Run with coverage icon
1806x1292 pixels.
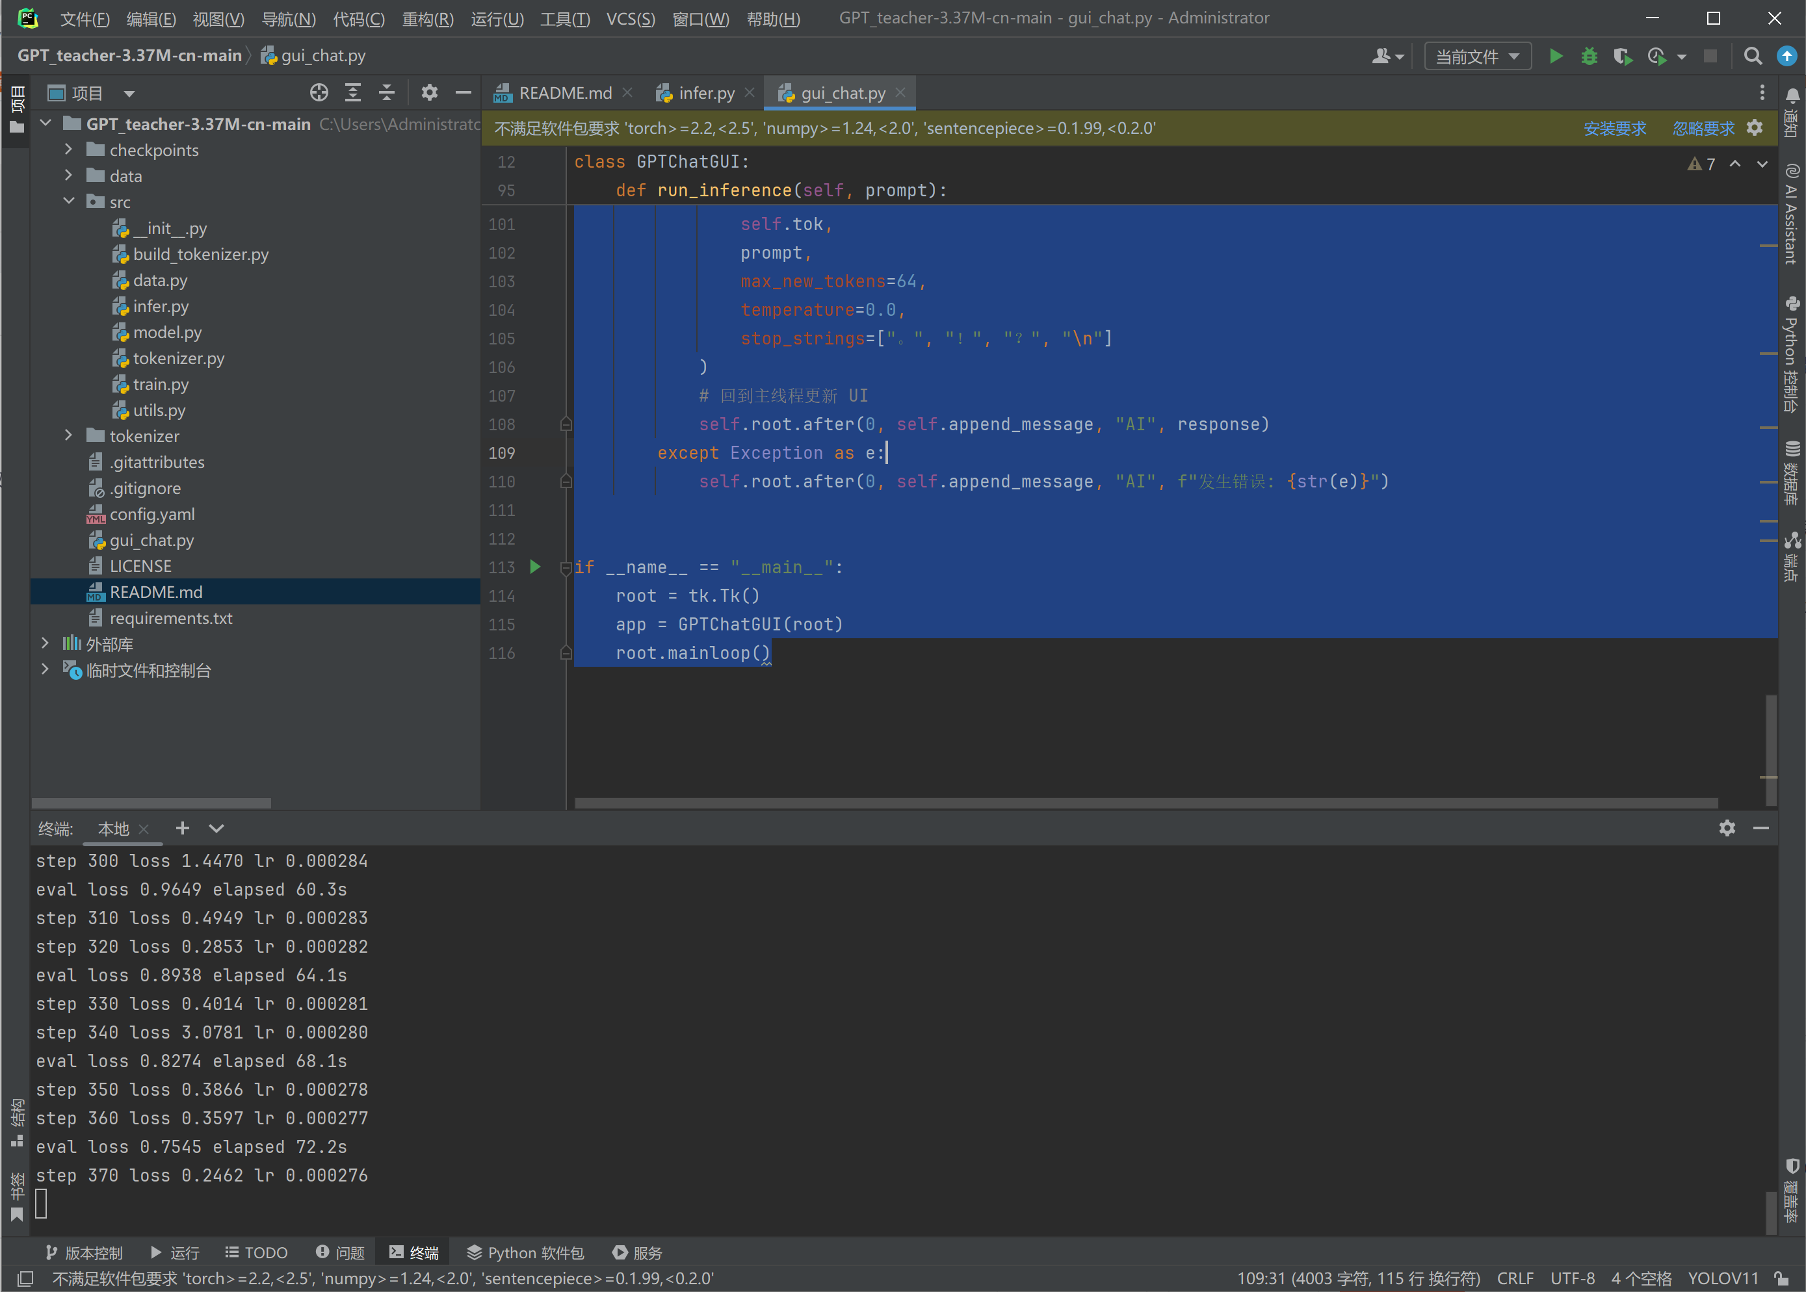[1622, 57]
